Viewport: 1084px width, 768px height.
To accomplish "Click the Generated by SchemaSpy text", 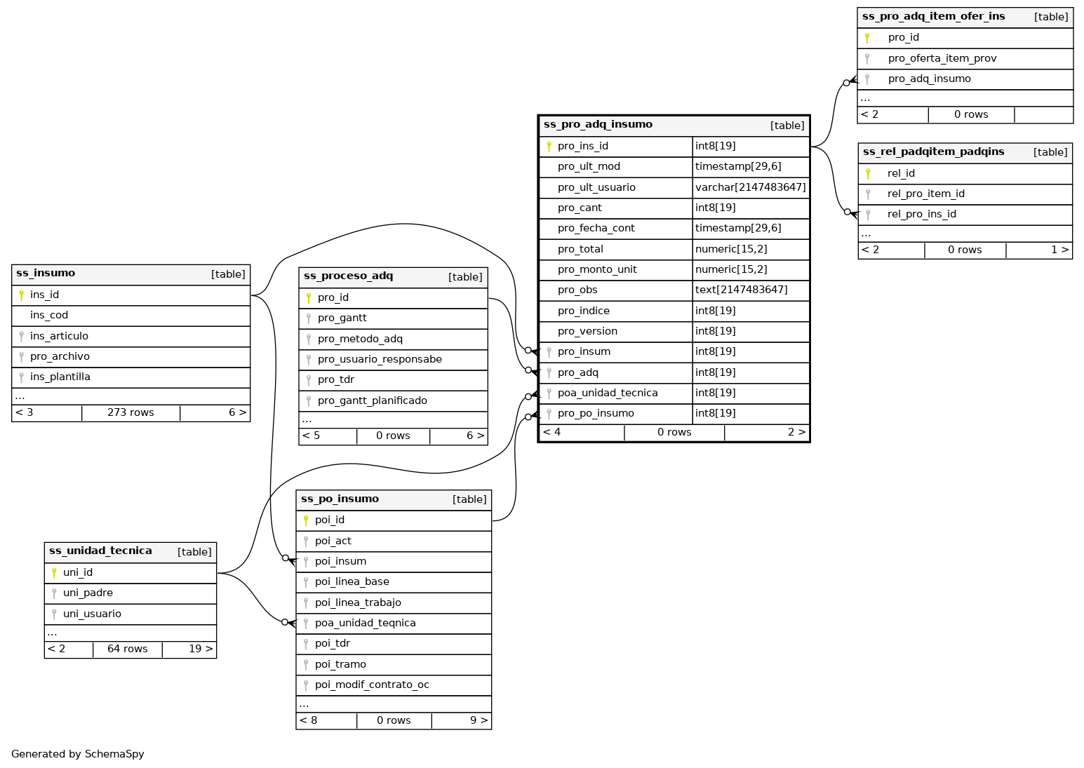I will click(78, 755).
